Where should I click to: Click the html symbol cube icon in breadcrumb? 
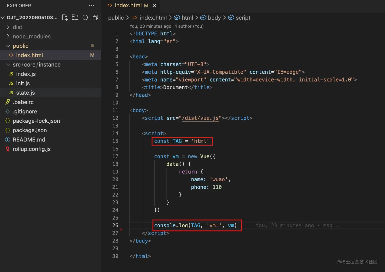(x=177, y=18)
